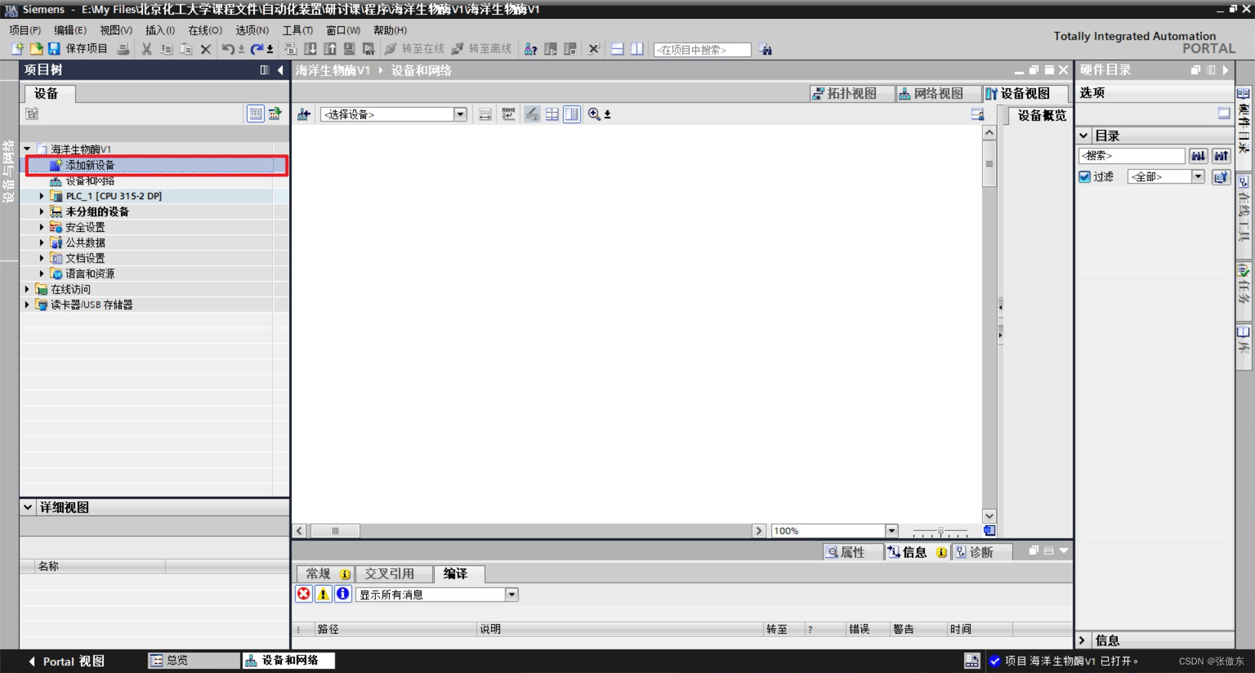
Task: Click the open project folder icon
Action: (x=37, y=49)
